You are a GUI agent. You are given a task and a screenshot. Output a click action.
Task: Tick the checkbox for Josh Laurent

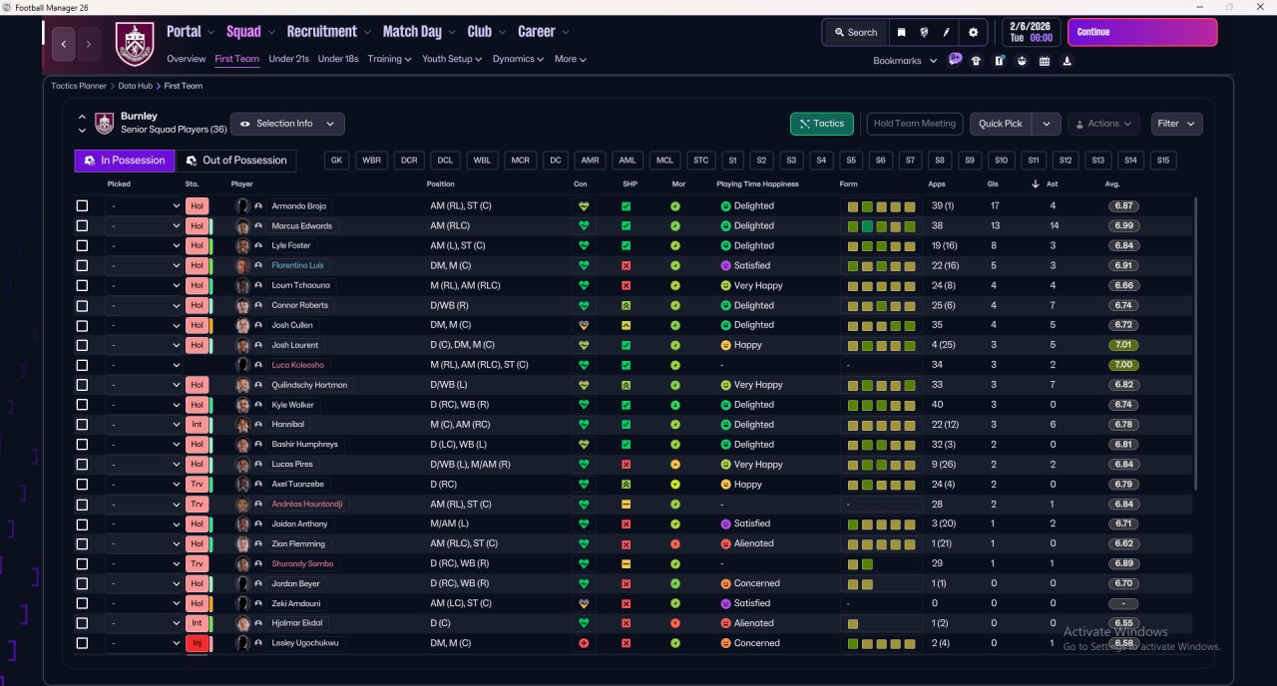(82, 345)
